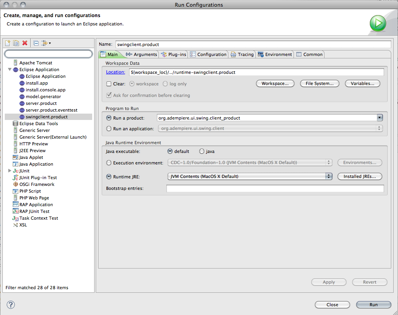Viewport: 398px width, 315px height.
Task: Click the server.product configuration icon
Action: (x=22, y=103)
